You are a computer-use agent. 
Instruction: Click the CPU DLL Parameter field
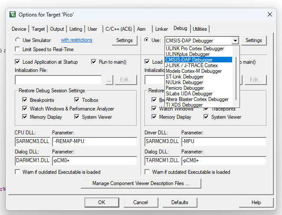point(94,142)
